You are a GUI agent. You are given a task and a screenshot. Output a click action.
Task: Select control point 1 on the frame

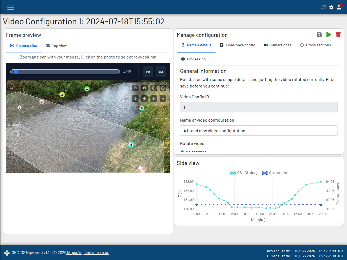click(20, 108)
